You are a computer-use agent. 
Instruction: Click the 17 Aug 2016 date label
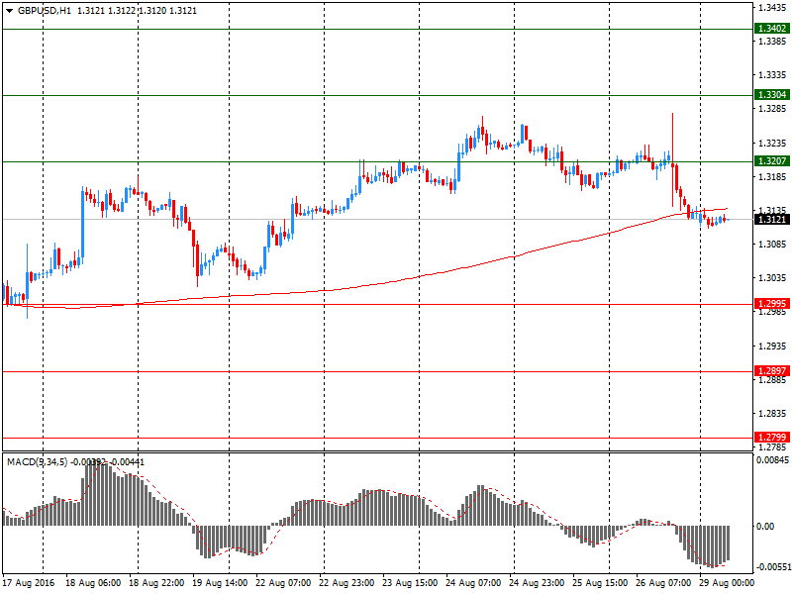click(x=29, y=583)
